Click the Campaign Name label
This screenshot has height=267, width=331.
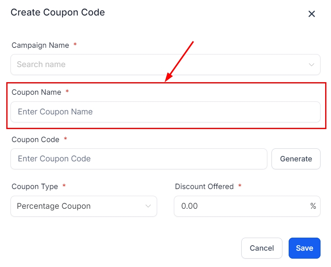pos(40,45)
